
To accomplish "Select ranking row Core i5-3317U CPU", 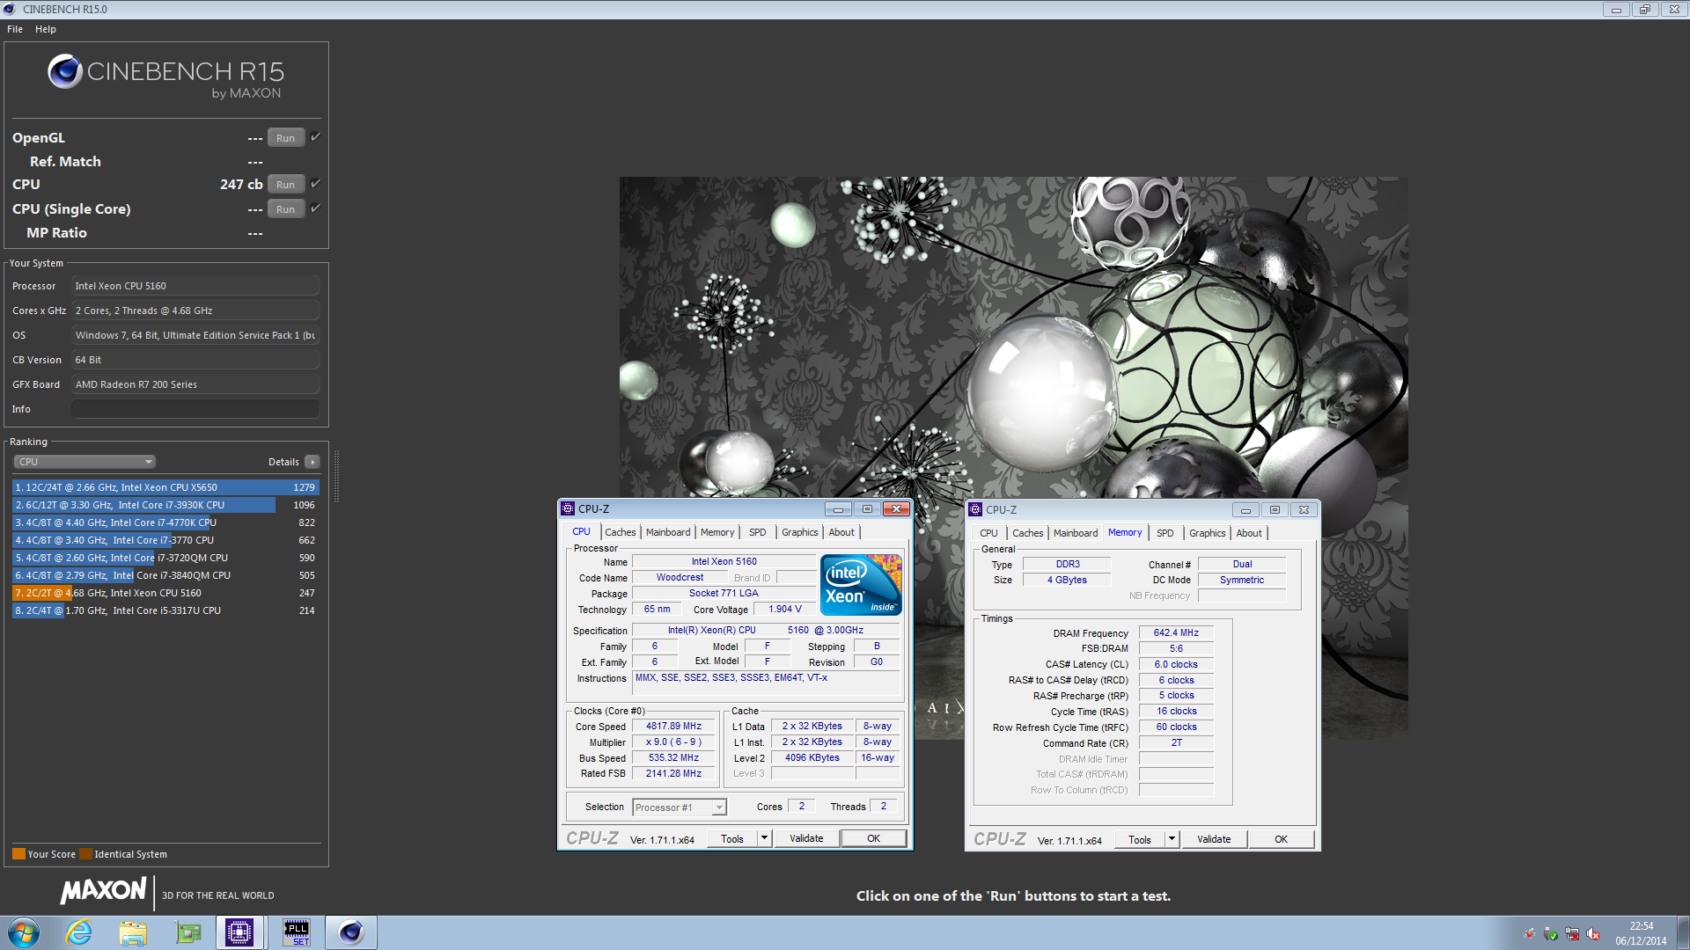I will coord(165,610).
